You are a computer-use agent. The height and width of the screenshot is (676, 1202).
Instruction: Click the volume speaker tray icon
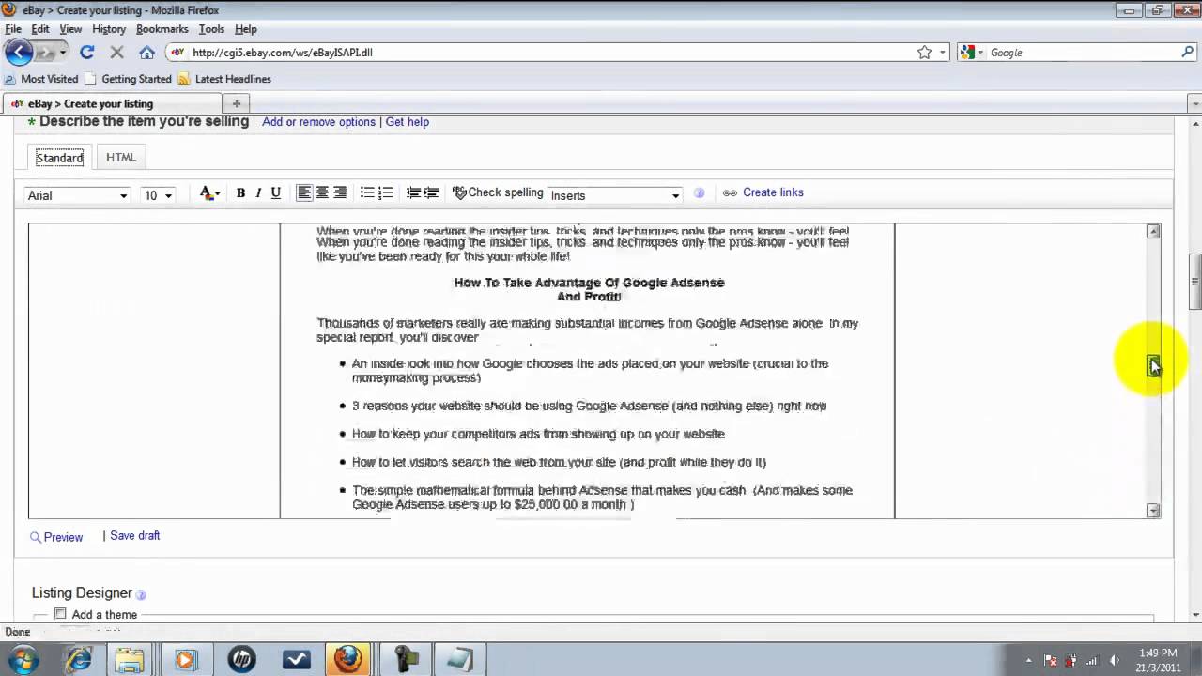[1114, 660]
